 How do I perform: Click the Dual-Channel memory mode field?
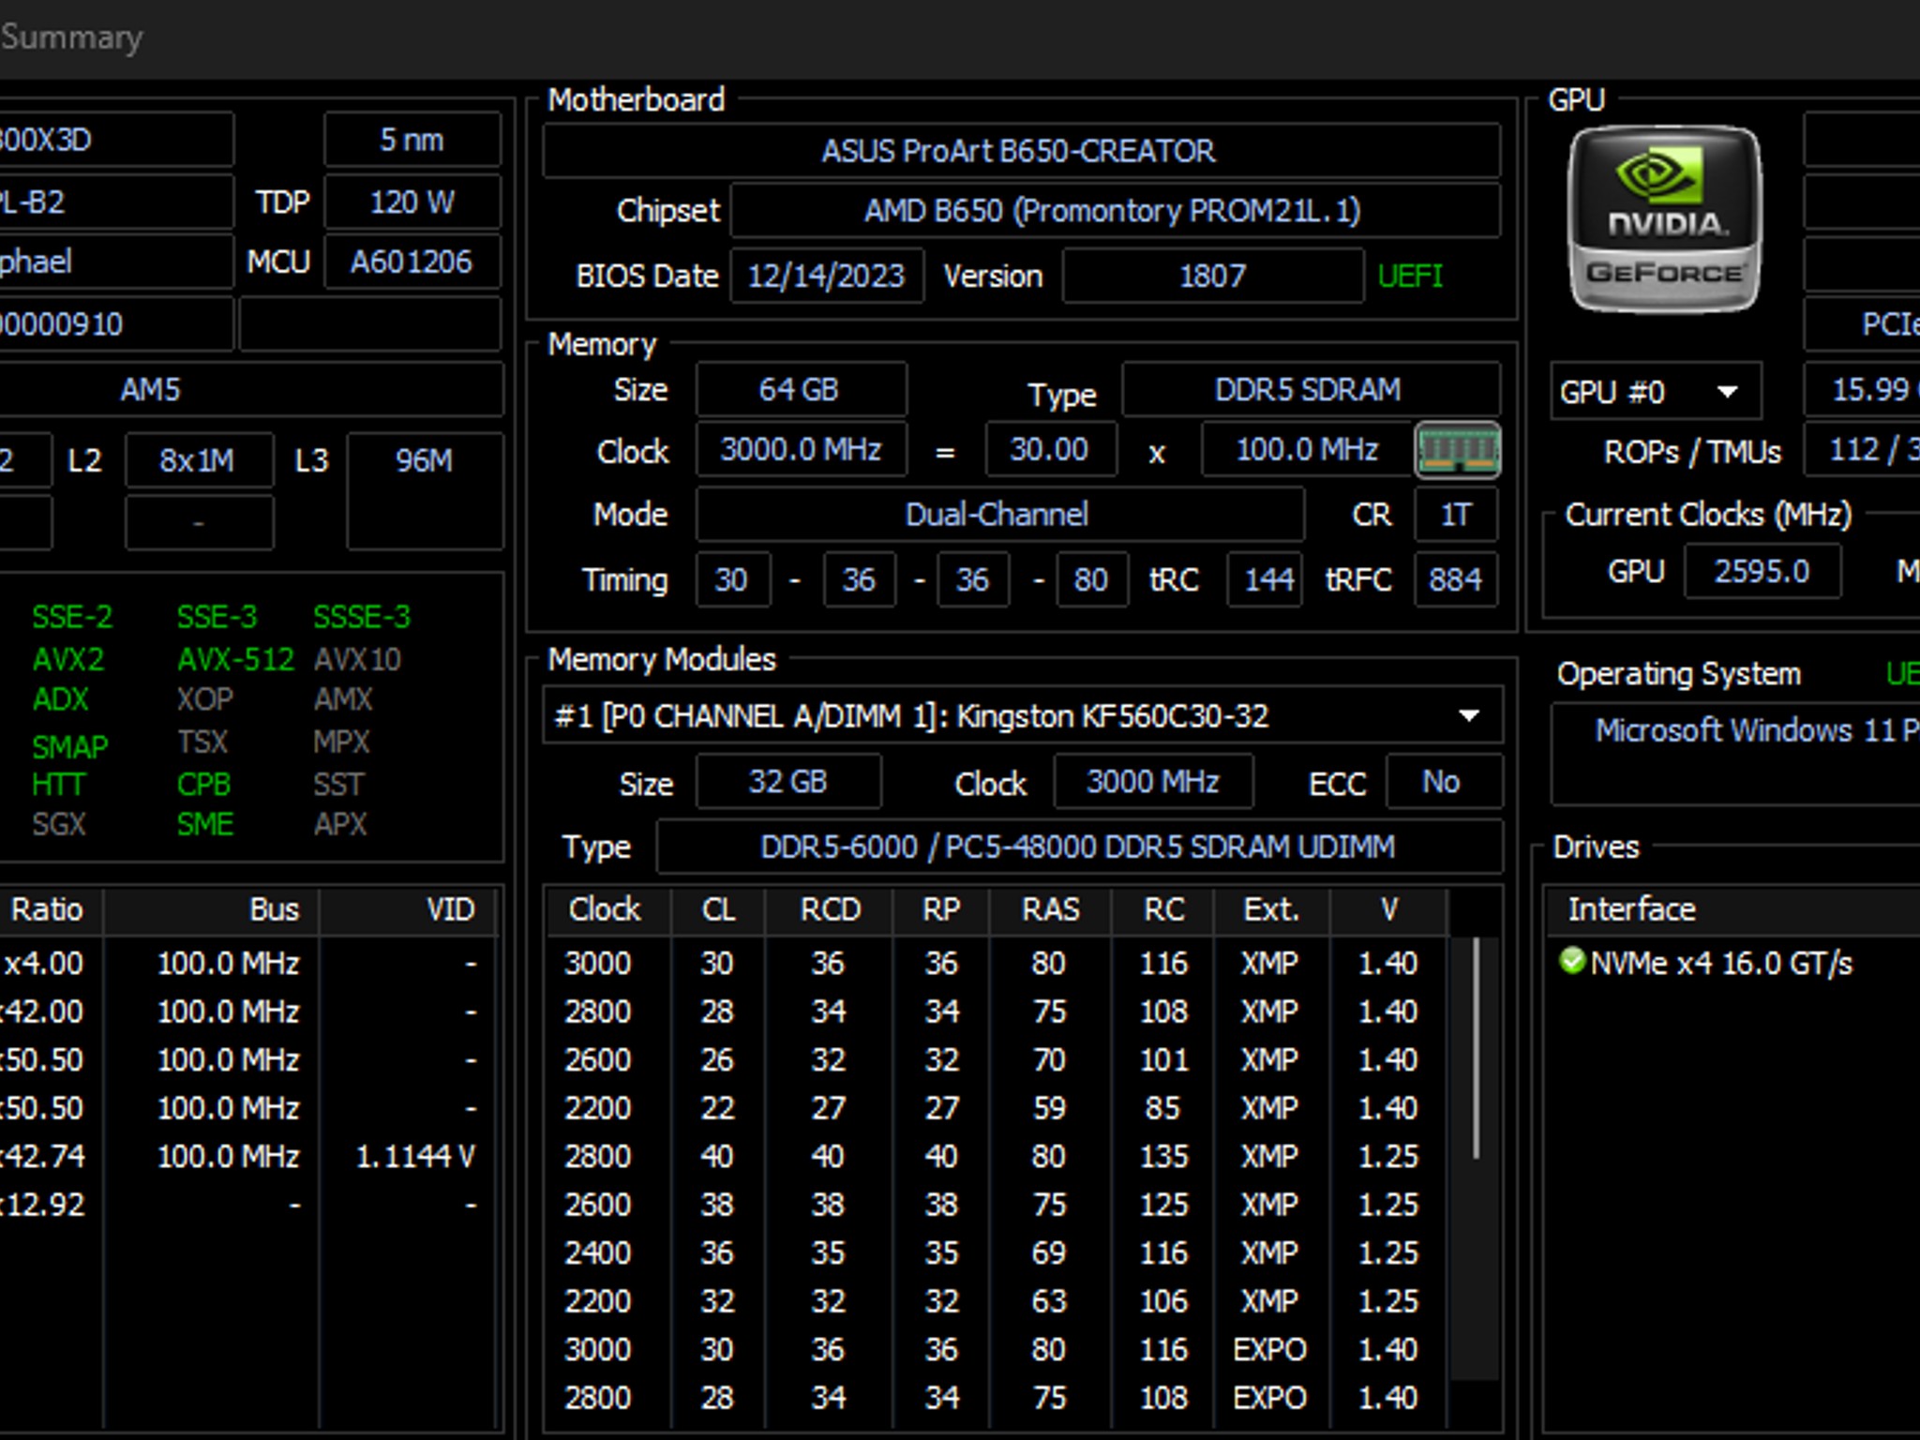click(x=997, y=515)
